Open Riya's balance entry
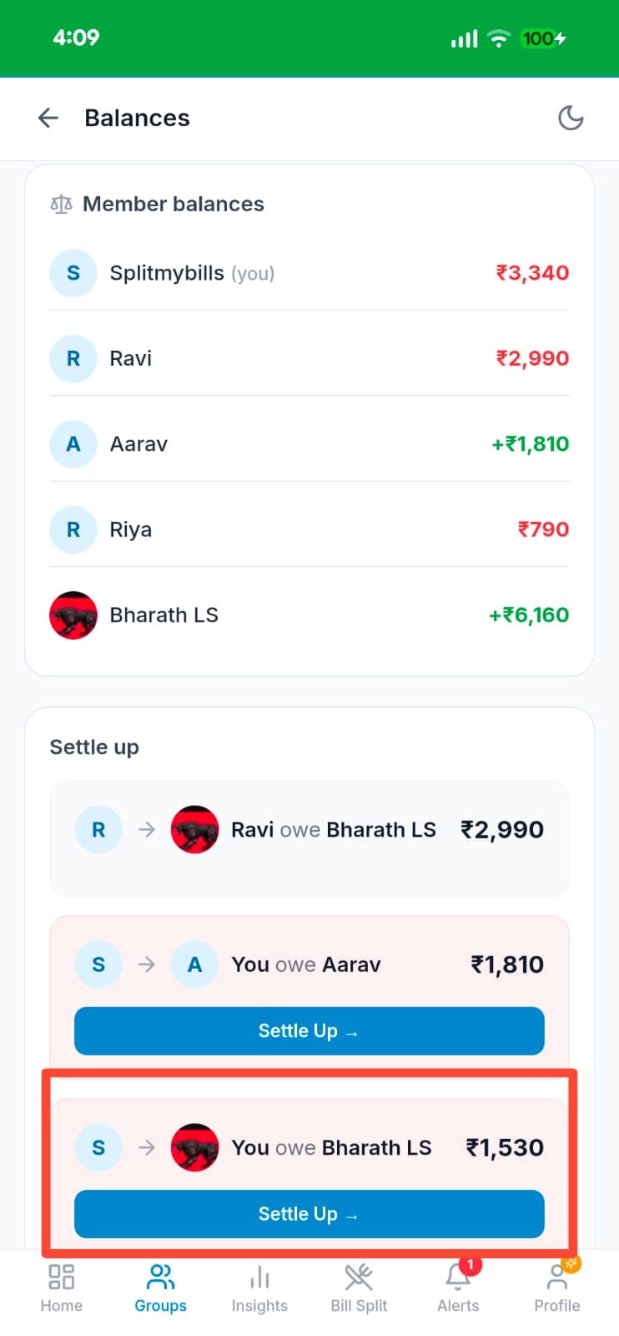Image resolution: width=619 pixels, height=1336 pixels. click(309, 529)
